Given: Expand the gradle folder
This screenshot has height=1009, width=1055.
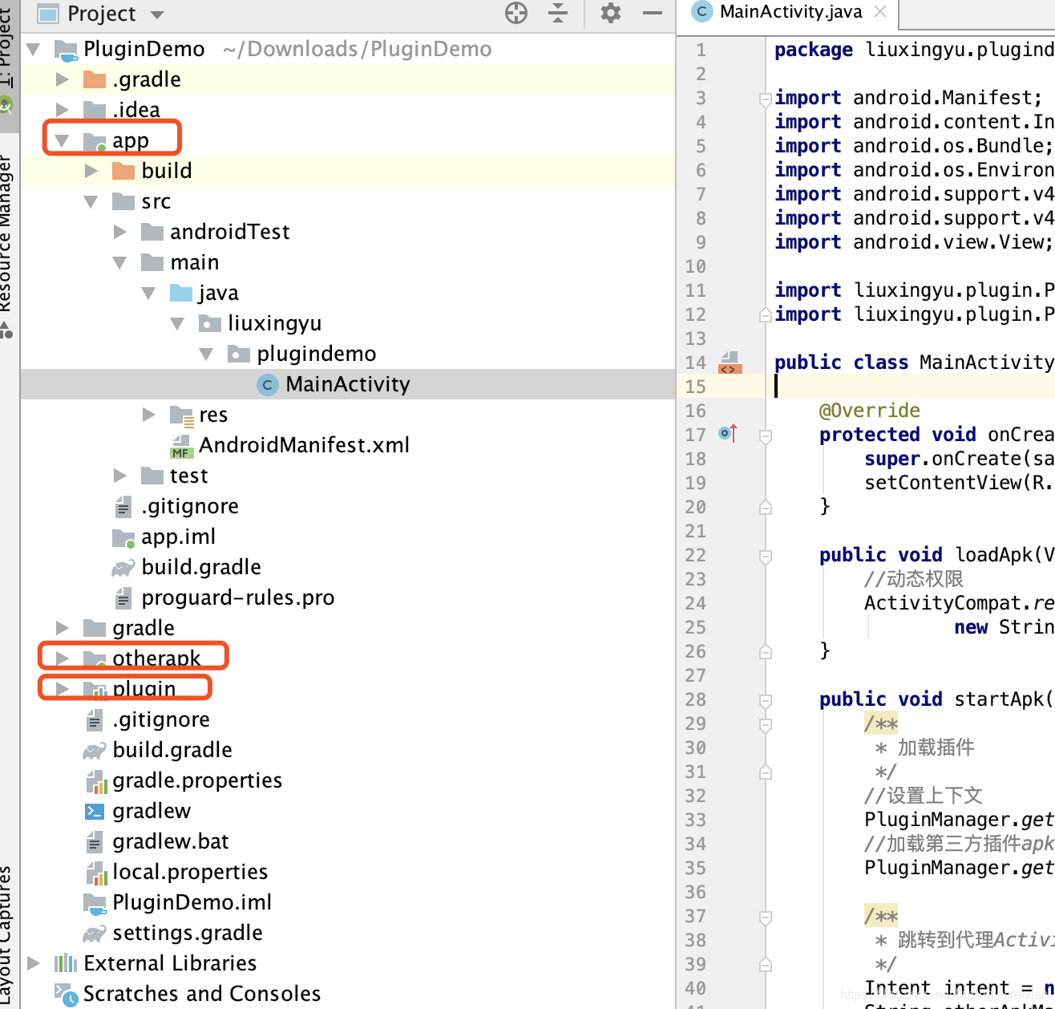Looking at the screenshot, I should coord(63,628).
